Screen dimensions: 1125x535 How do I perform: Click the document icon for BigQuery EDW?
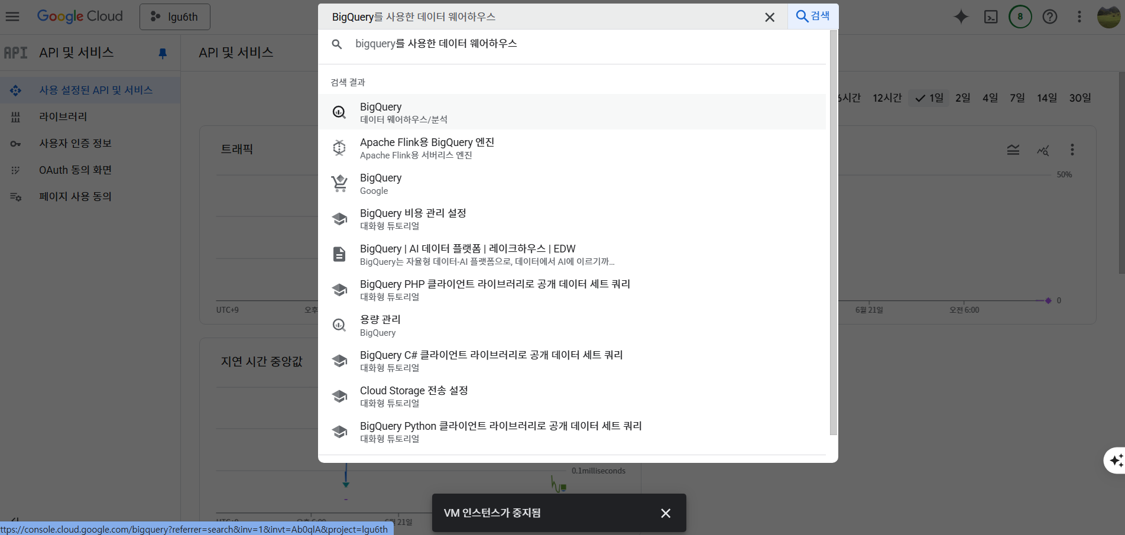click(339, 254)
